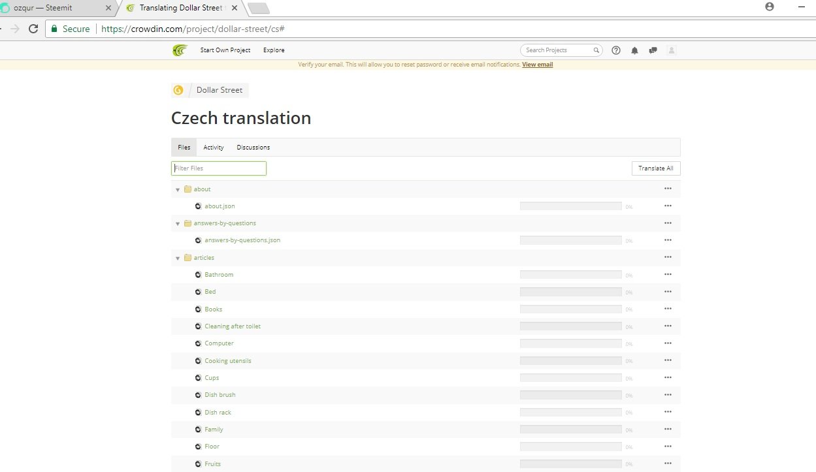816x472 pixels.
Task: Open the help question mark icon
Action: click(x=616, y=50)
